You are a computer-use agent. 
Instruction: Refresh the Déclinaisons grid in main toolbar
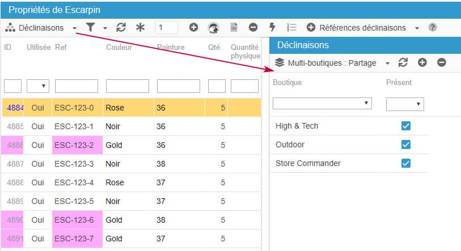pyautogui.click(x=121, y=27)
